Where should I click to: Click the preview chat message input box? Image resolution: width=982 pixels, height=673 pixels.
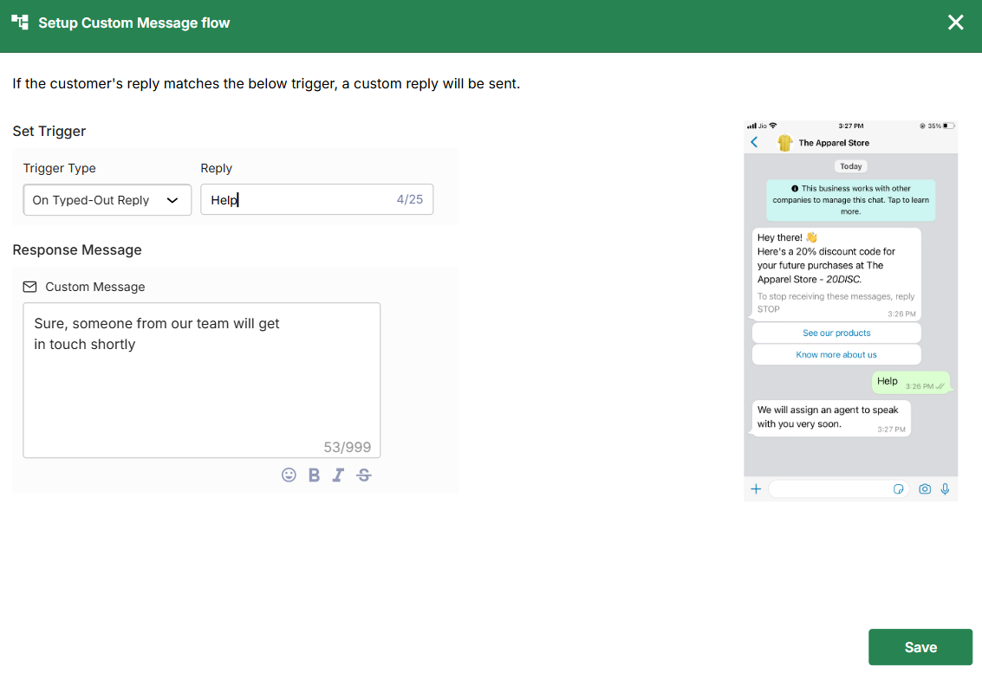pyautogui.click(x=838, y=489)
